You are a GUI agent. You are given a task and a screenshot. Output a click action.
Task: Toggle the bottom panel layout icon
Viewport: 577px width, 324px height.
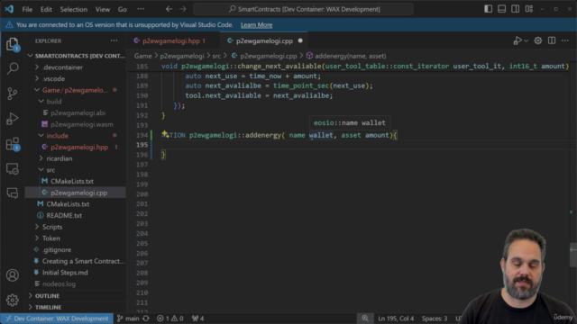pyautogui.click(x=501, y=9)
